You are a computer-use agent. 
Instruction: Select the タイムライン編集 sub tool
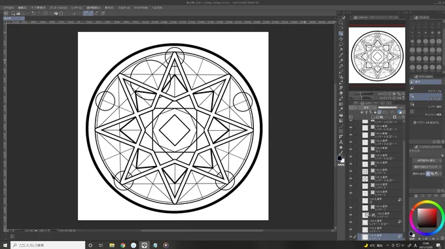pos(425,113)
